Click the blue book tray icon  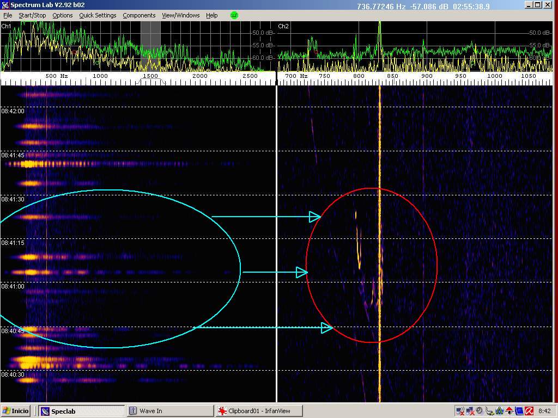519,411
